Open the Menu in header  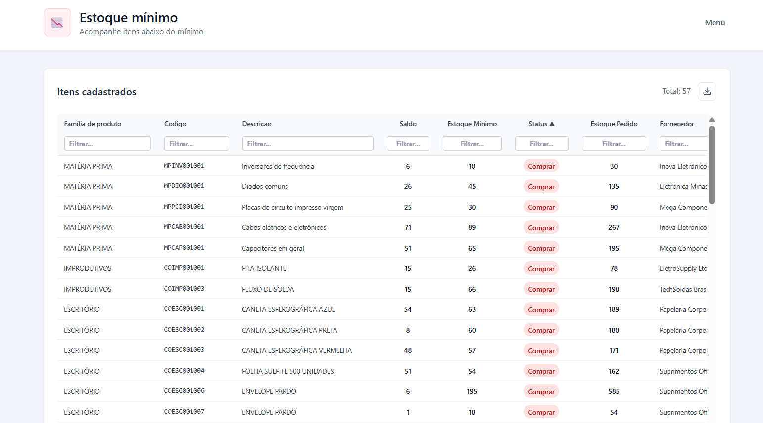tap(715, 23)
